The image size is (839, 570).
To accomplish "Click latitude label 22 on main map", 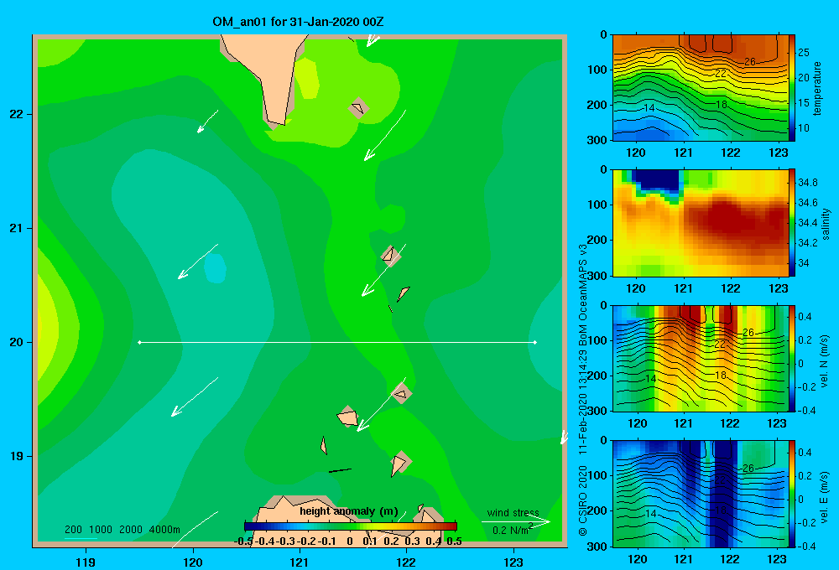I will point(16,114).
